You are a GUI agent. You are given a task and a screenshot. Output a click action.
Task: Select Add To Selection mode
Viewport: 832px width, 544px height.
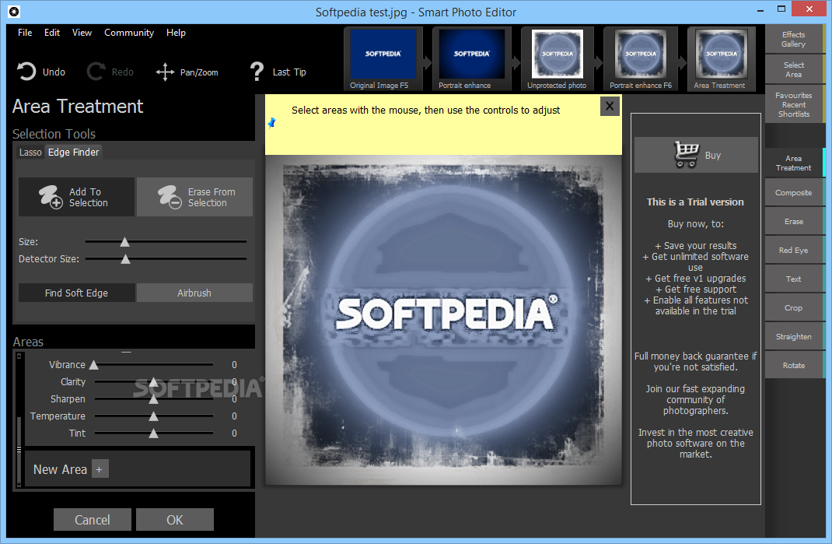tap(76, 197)
